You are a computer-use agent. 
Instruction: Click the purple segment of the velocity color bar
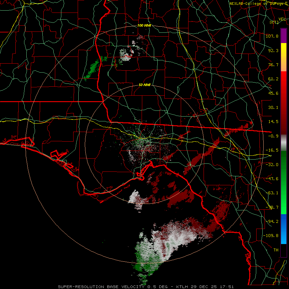click(284, 36)
